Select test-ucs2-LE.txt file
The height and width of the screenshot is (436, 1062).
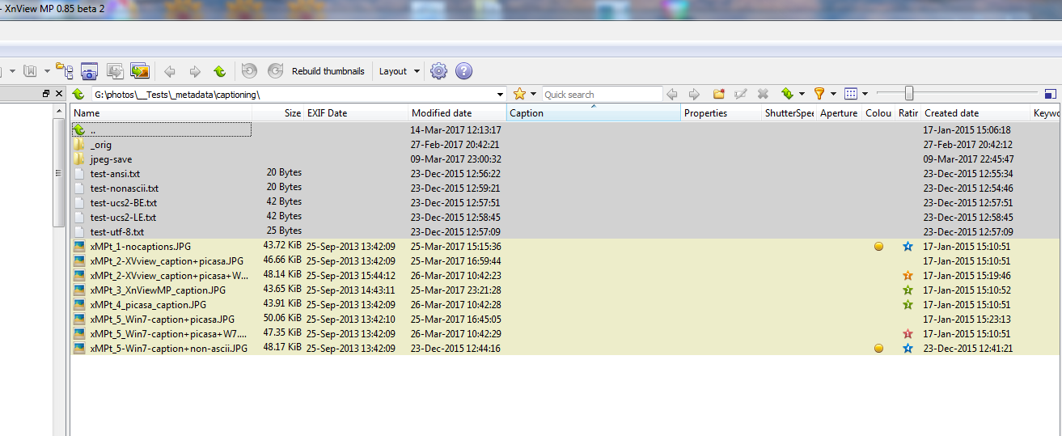(123, 218)
